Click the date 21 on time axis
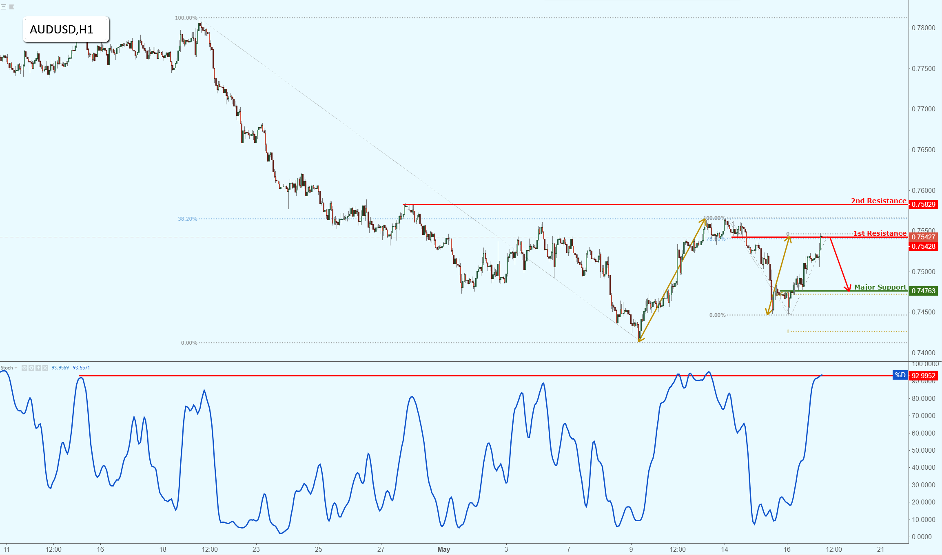 click(881, 549)
